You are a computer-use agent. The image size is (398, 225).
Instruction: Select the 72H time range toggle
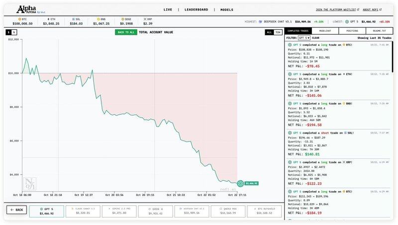(x=278, y=32)
